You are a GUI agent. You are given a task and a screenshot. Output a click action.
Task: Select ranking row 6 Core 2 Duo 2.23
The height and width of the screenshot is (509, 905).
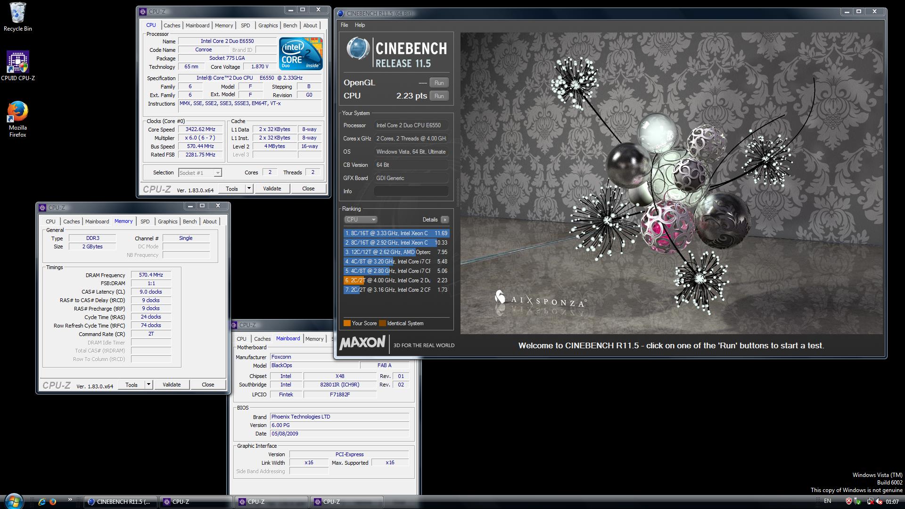(396, 280)
